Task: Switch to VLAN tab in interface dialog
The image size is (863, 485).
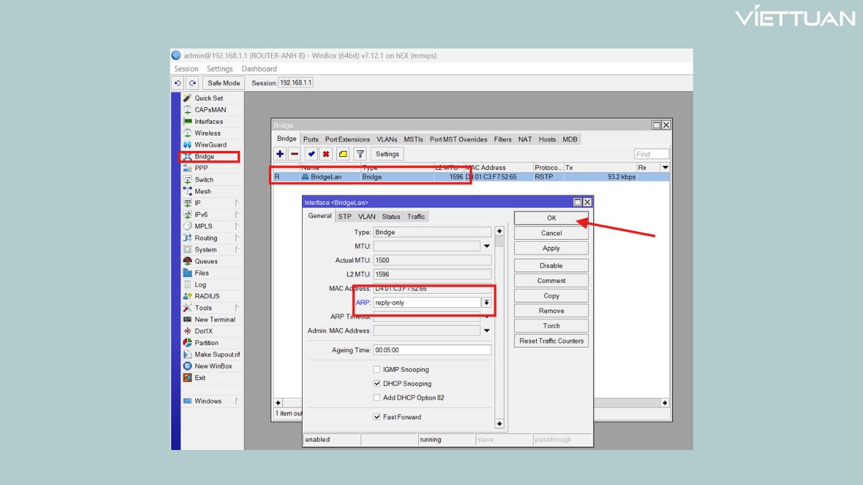Action: [x=367, y=216]
